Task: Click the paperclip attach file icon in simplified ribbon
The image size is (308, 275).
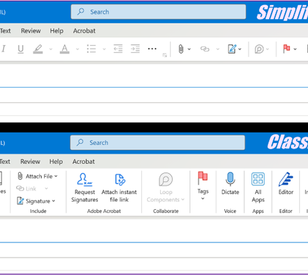Action: click(x=181, y=49)
